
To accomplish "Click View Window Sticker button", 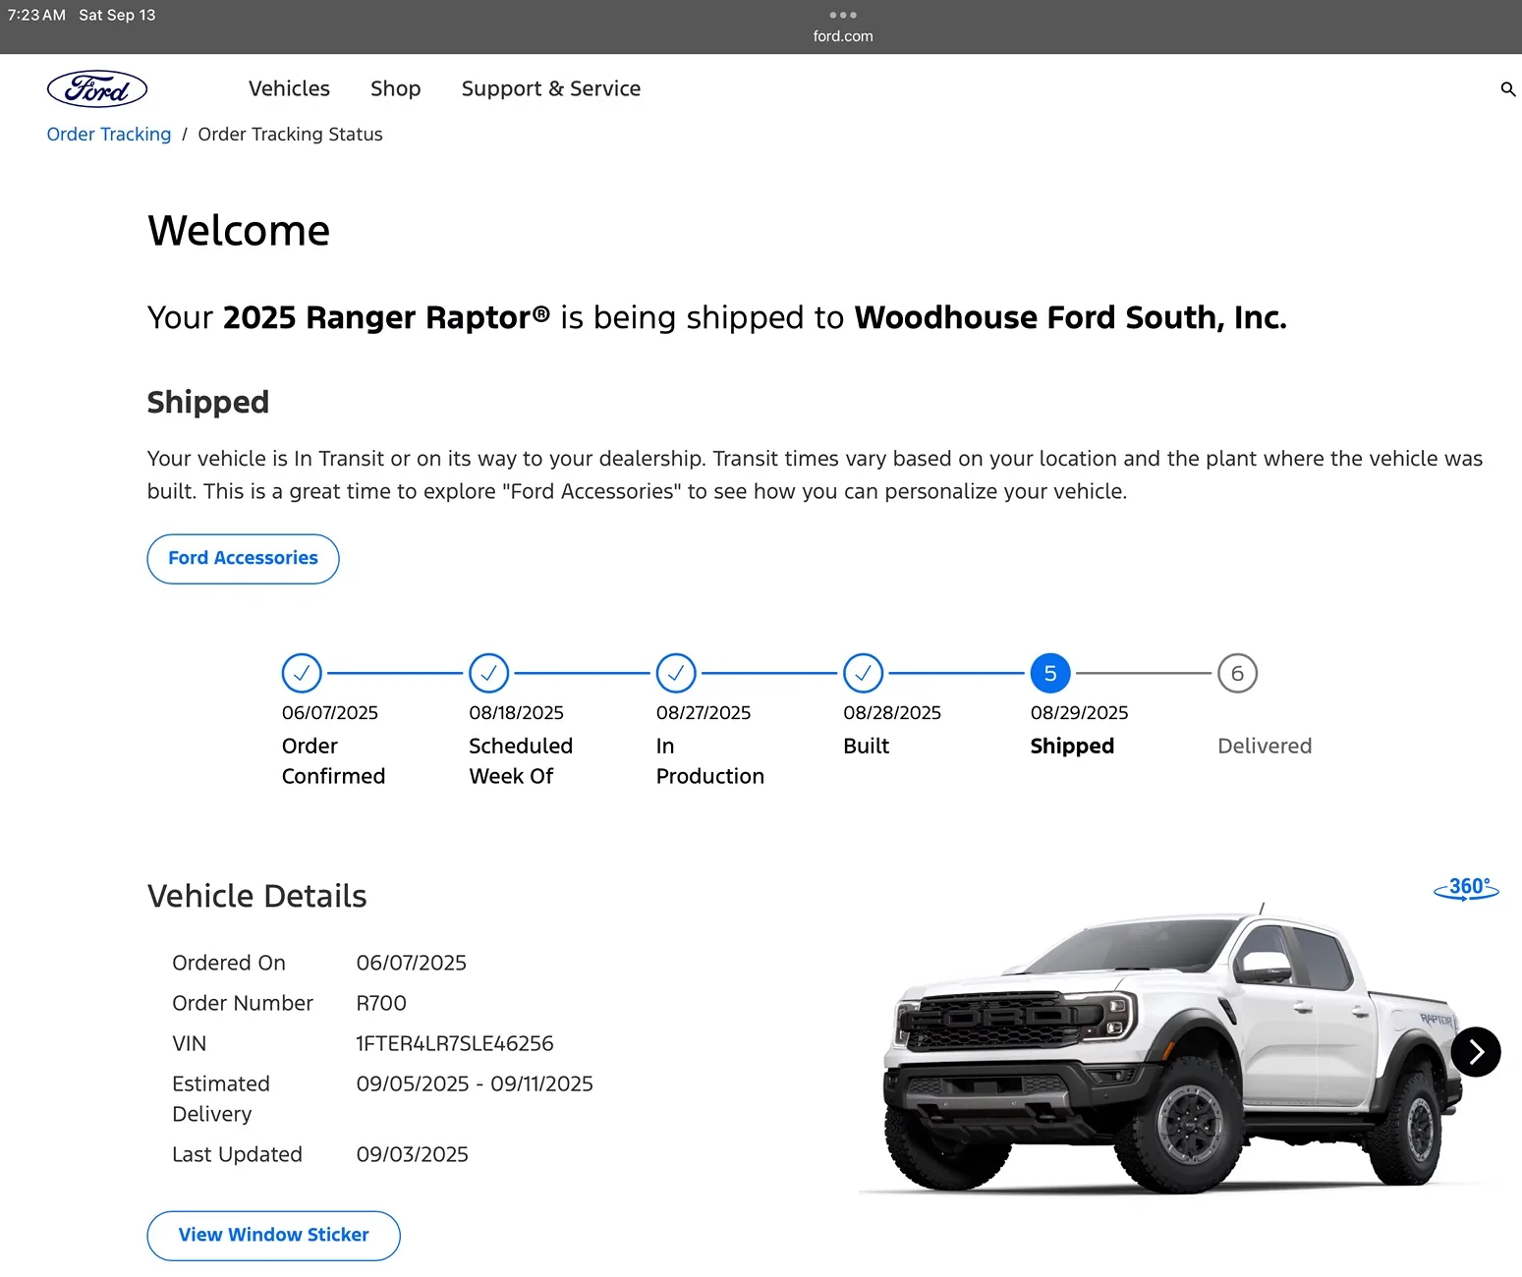I will click(273, 1236).
